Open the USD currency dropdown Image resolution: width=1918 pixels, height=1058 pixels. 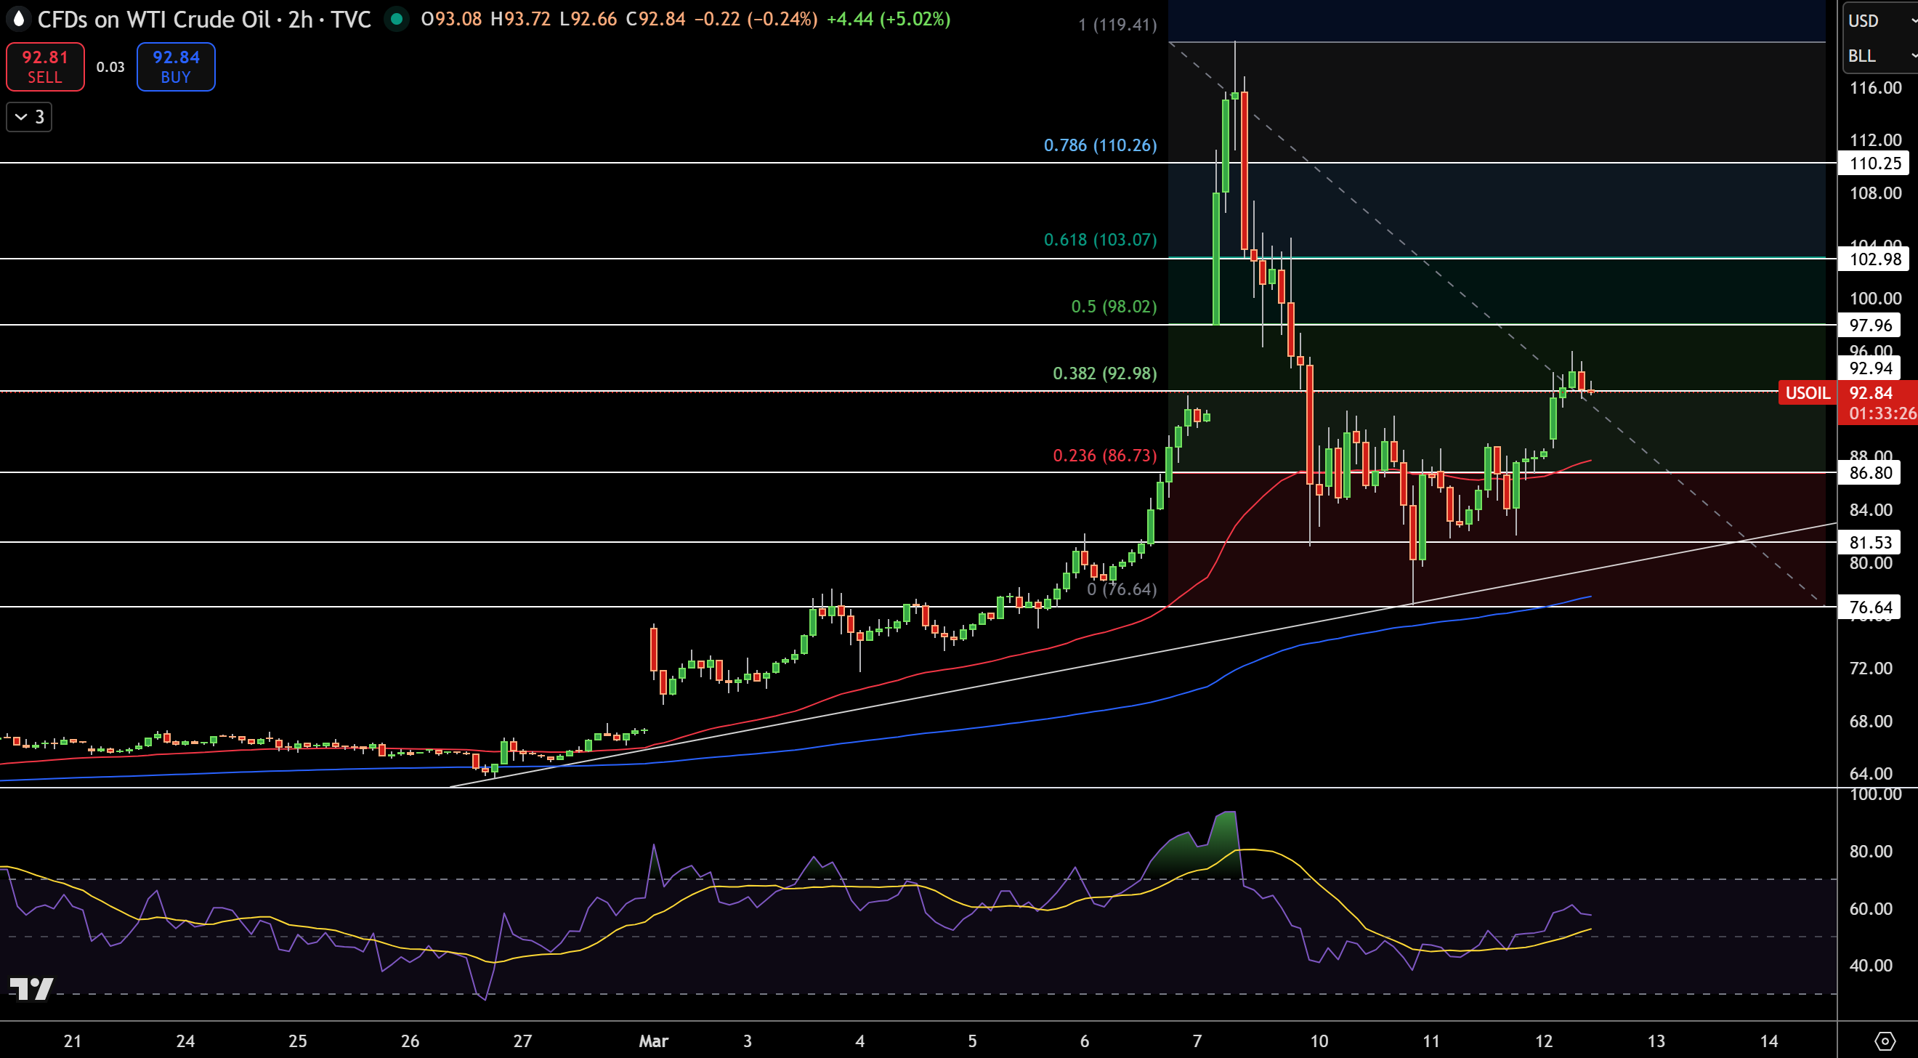(x=1880, y=20)
